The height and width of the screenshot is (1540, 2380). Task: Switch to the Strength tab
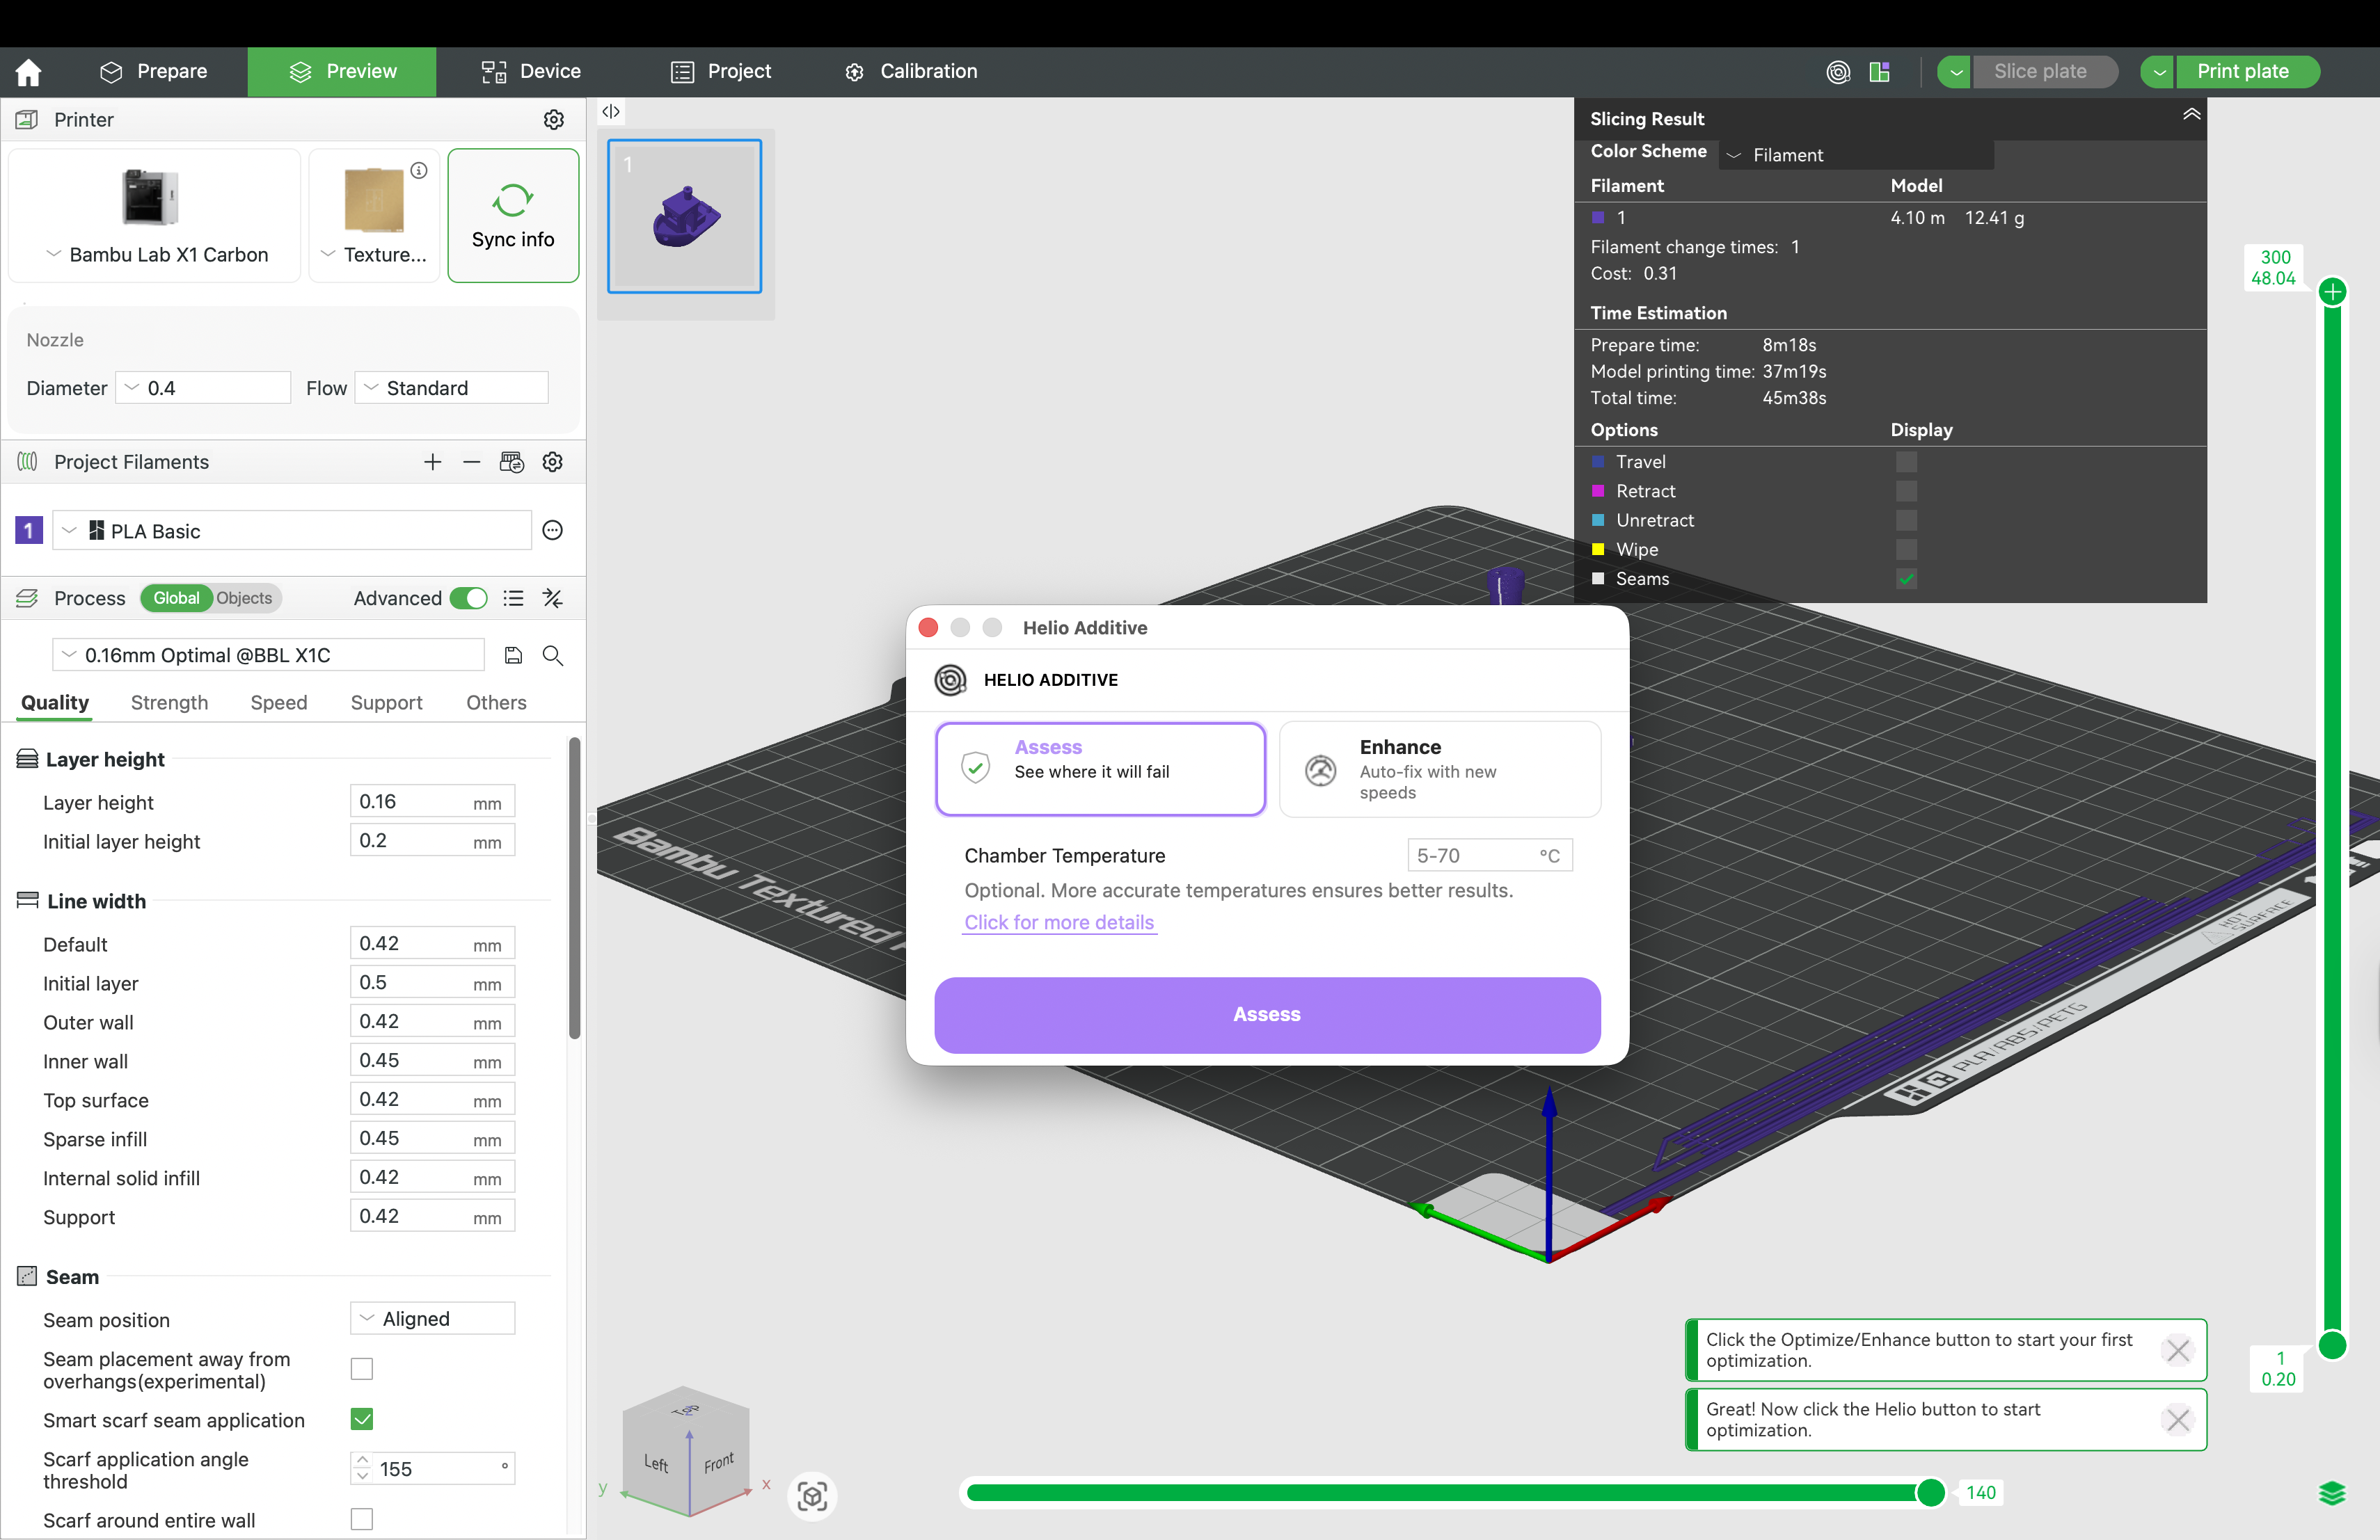point(169,703)
